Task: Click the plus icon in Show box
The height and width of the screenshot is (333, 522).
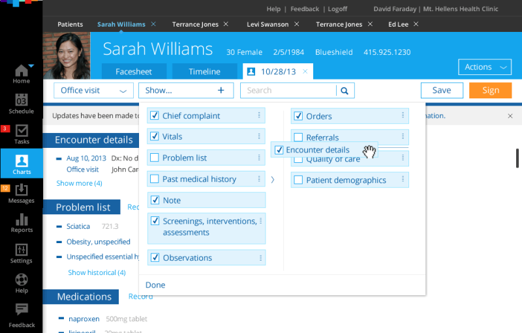Action: click(x=221, y=91)
